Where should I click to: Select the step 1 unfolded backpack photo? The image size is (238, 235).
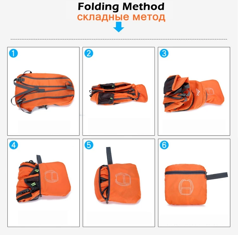tap(43, 92)
